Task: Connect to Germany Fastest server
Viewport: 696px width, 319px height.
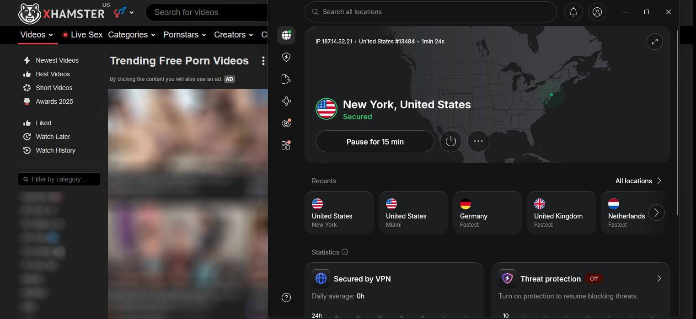Action: [487, 213]
